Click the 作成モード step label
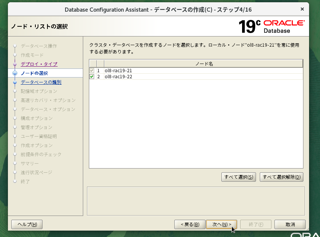This screenshot has width=320, height=237. [x=32, y=55]
